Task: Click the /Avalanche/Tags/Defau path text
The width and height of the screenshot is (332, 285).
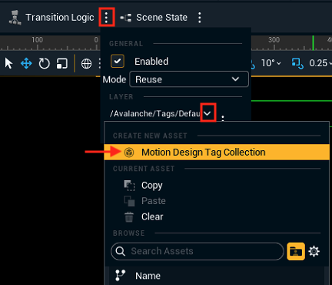Action: click(x=154, y=113)
